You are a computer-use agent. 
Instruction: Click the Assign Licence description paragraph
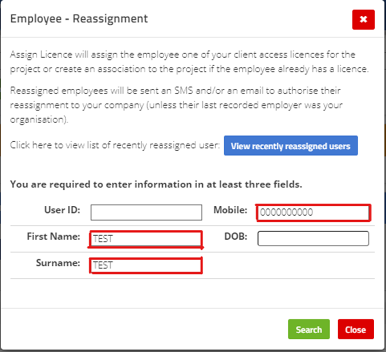(189, 62)
